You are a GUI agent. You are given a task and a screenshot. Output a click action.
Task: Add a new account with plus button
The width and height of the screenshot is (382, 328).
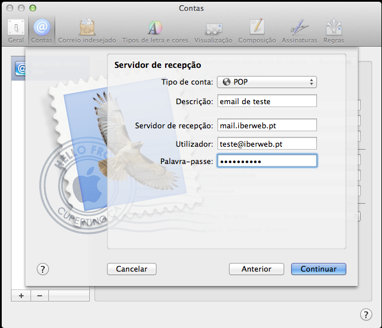click(21, 295)
